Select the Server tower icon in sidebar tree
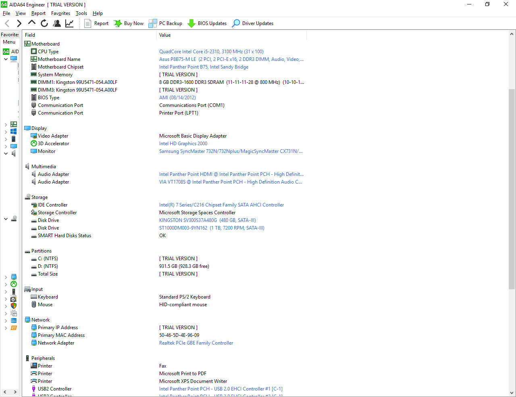516x397 pixels. 14,139
